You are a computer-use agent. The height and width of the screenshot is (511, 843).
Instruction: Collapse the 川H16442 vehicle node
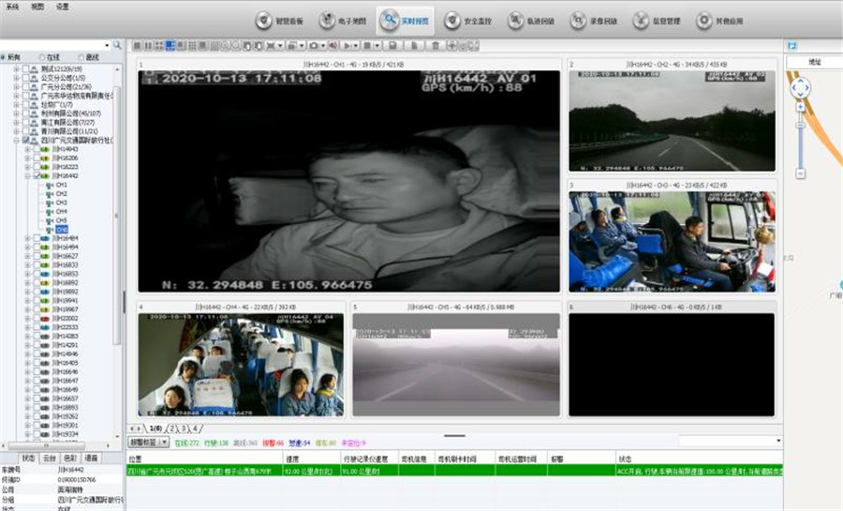[27, 175]
